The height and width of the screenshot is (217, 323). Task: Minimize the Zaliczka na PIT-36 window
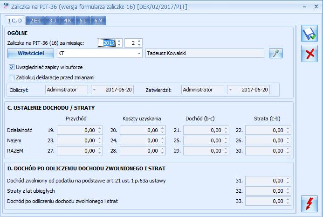[305, 7]
